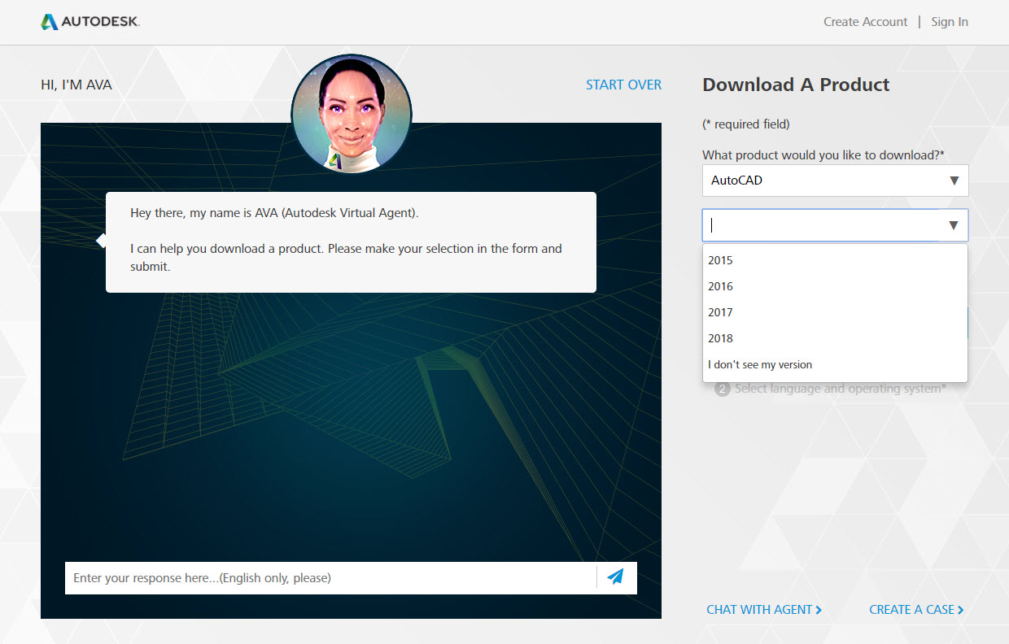Click AVA's avatar portrait
Image resolution: width=1009 pixels, height=644 pixels.
[x=352, y=115]
